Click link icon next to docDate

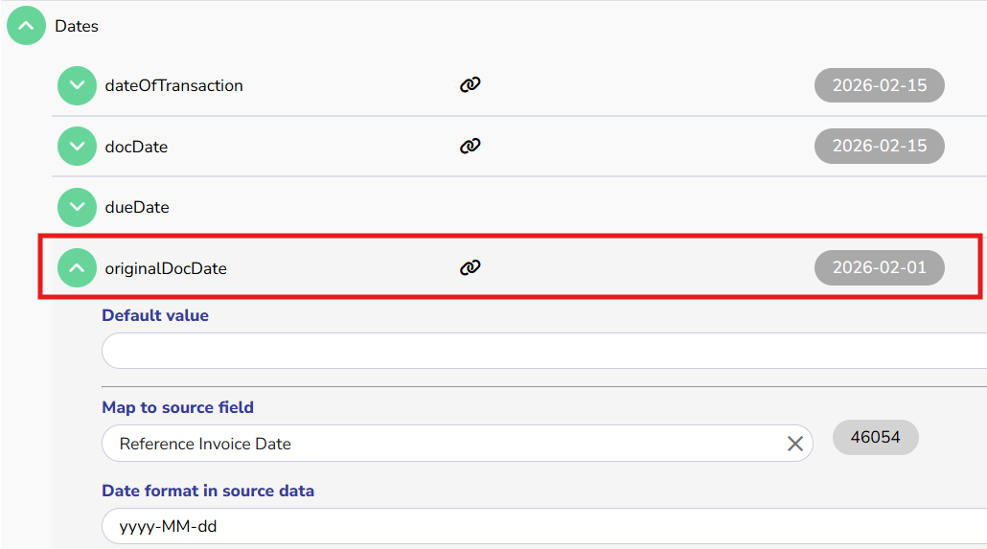point(470,147)
